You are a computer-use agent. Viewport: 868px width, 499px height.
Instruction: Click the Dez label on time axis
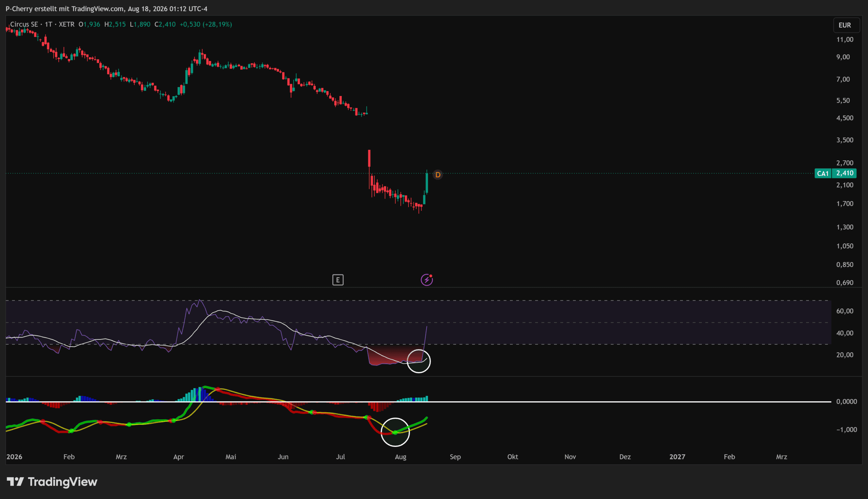coord(625,457)
